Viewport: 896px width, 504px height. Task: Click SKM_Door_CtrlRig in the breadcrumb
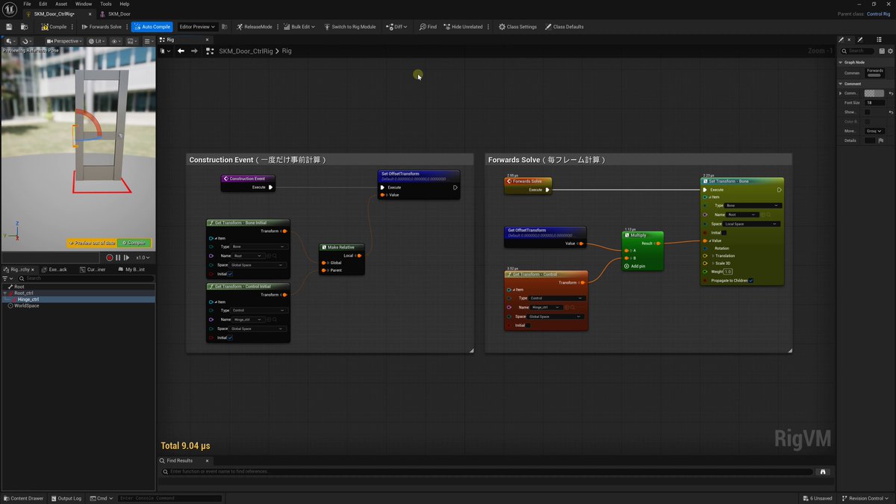pyautogui.click(x=246, y=51)
